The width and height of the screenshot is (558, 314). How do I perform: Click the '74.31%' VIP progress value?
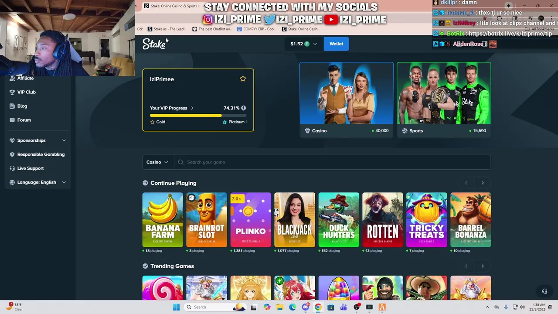231,108
